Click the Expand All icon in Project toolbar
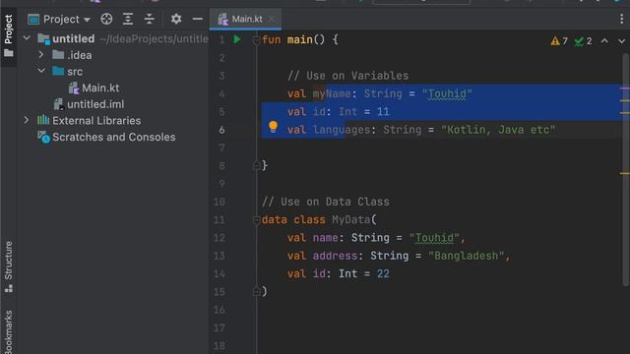Viewport: 630px width, 354px height. 128,19
